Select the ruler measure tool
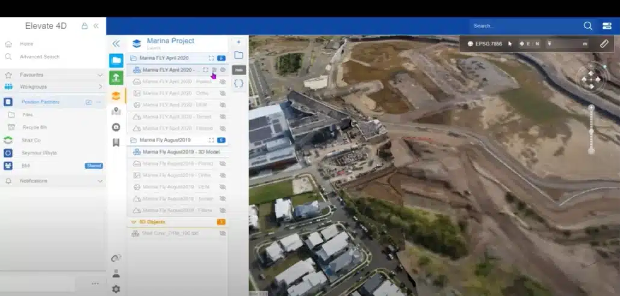620x296 pixels. click(604, 43)
